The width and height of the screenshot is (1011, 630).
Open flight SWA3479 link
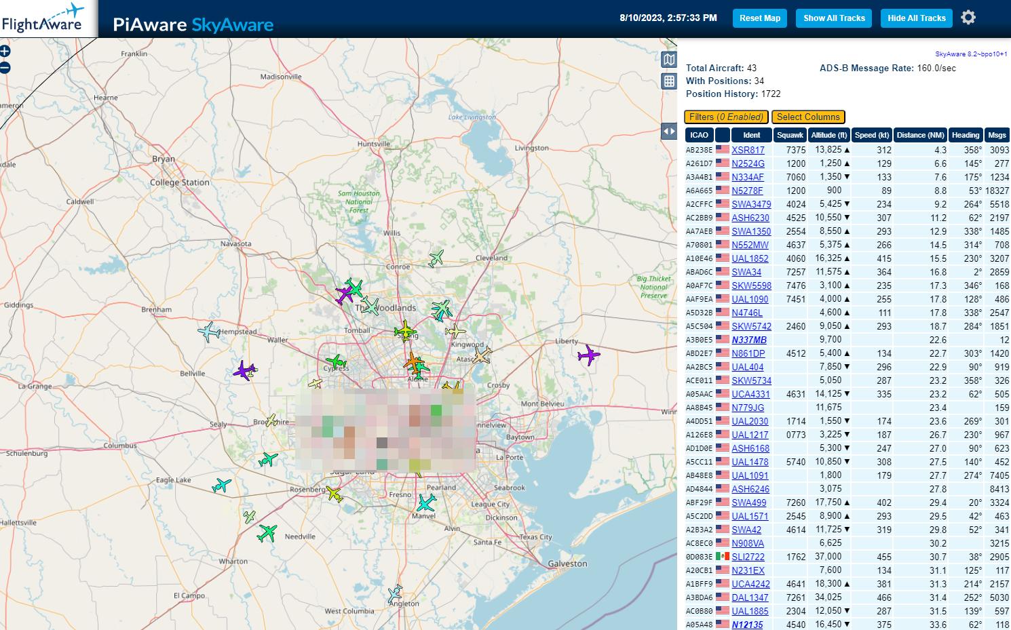pos(751,204)
